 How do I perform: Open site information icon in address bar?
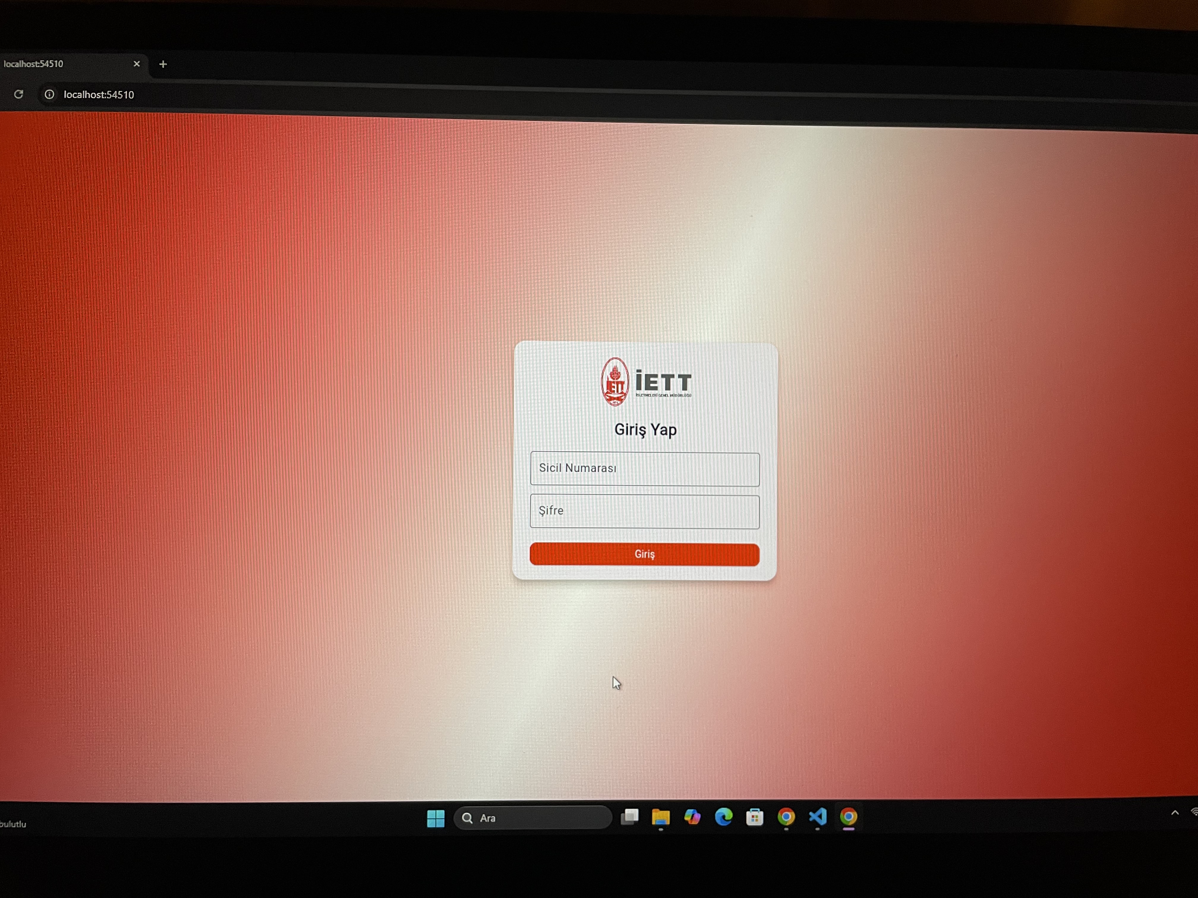(x=49, y=94)
